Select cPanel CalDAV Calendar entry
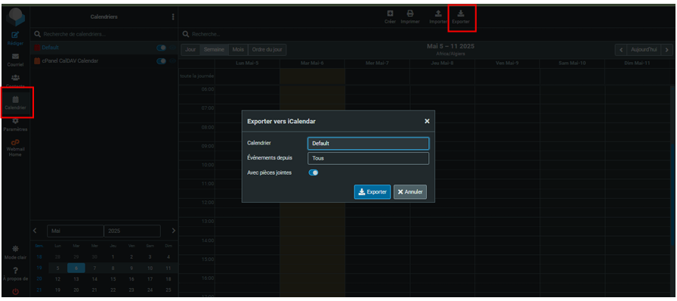 point(70,61)
